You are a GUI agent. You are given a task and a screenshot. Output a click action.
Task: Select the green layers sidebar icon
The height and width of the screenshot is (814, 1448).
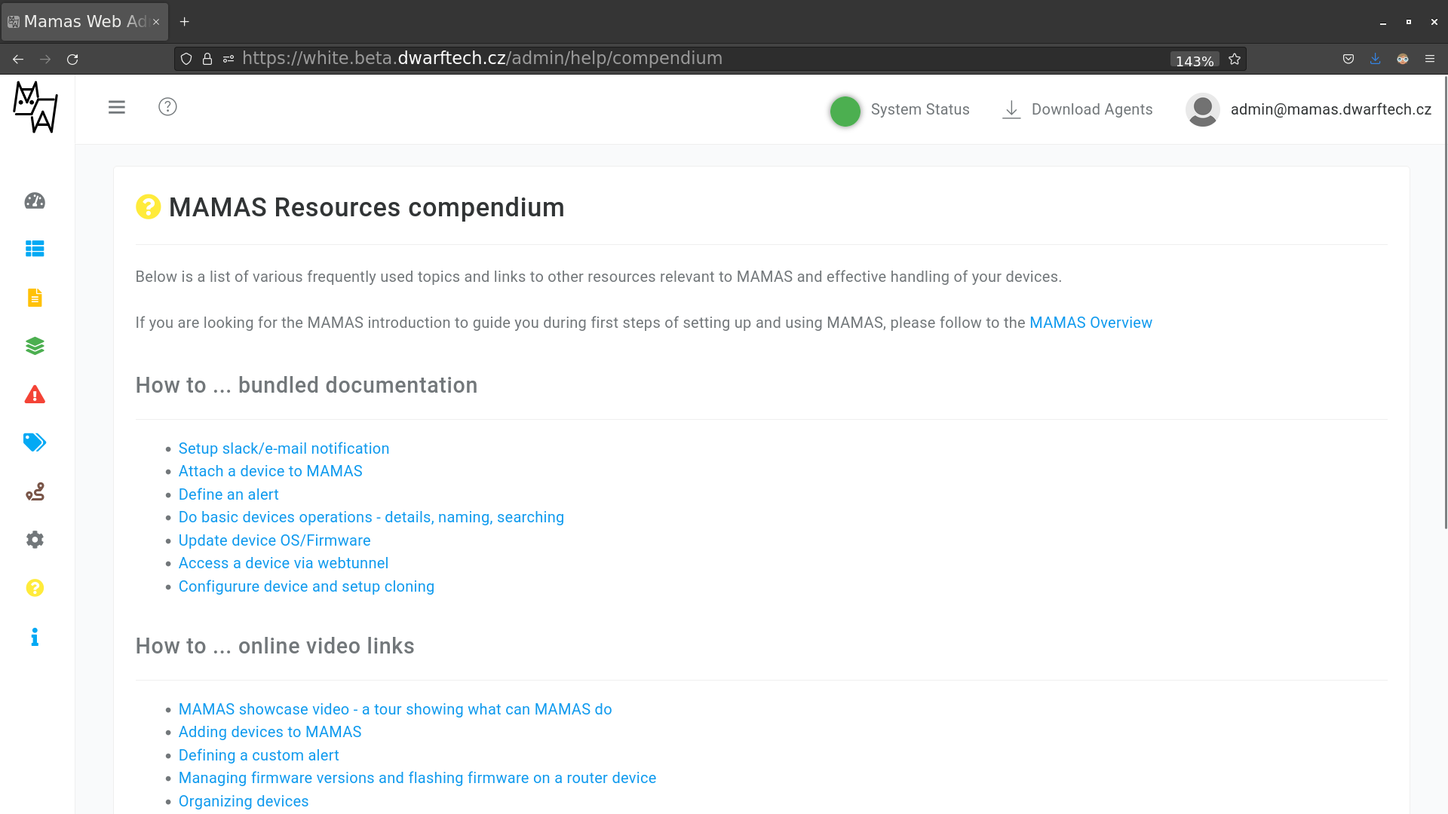[35, 346]
